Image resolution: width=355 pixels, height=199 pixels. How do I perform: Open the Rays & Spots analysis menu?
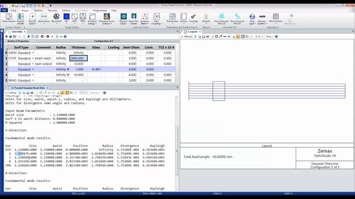[32, 18]
